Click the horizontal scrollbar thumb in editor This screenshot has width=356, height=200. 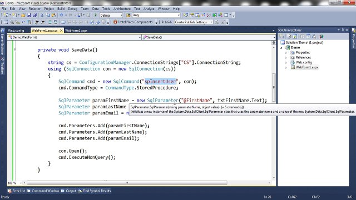(x=127, y=183)
